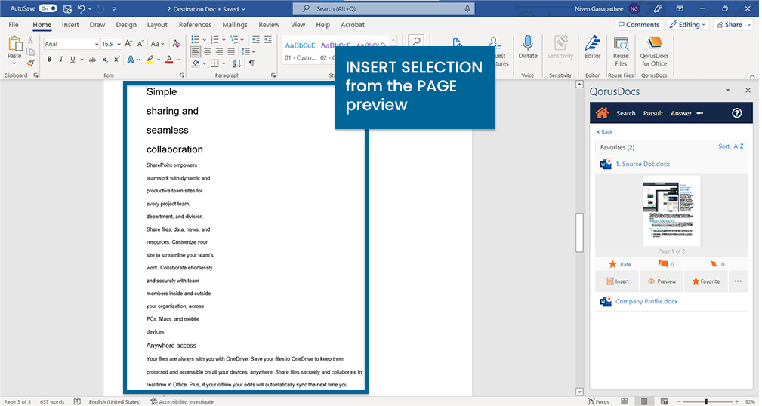The height and width of the screenshot is (406, 762).
Task: Click the Insert button under Source Doc
Action: 617,281
